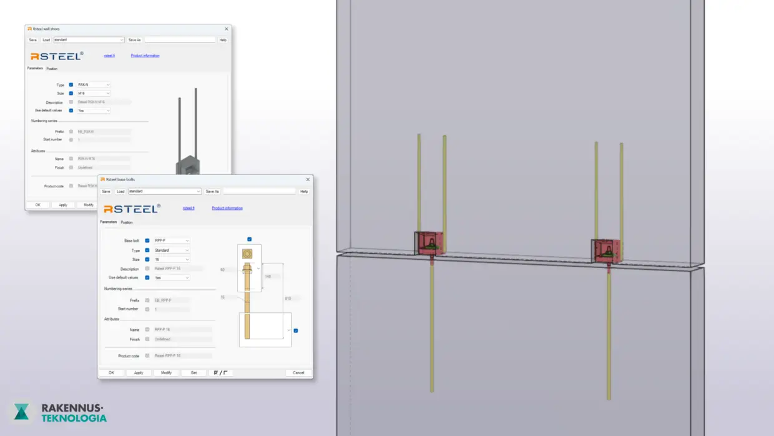Select the left red wall shoe in model

[x=429, y=244]
